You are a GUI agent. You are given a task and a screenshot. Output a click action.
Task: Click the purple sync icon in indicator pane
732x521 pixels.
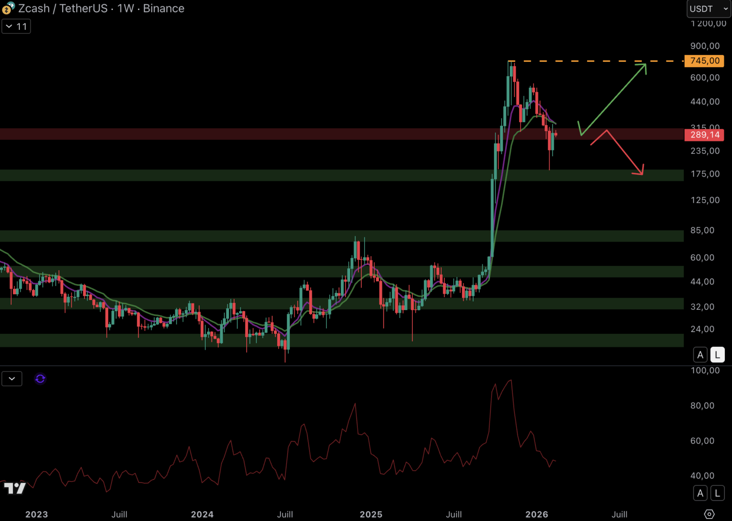40,379
